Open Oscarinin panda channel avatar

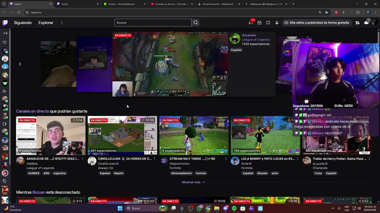[x=235, y=39]
